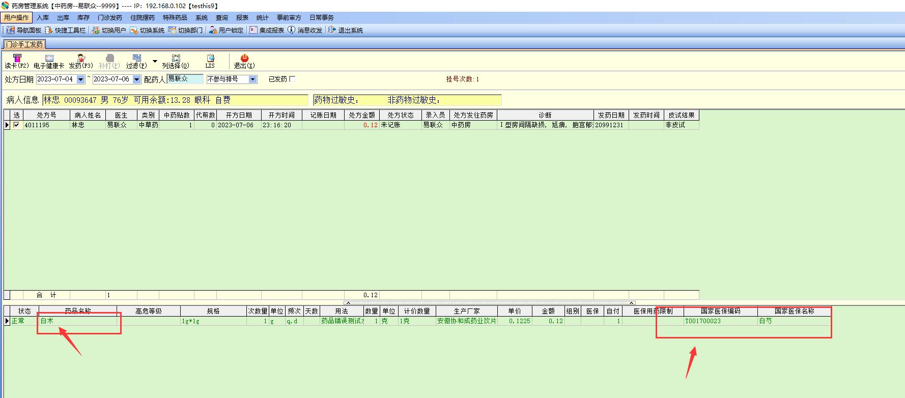Screen dimensions: 905x398
Task: Open the 用户操作 menu
Action: point(16,18)
